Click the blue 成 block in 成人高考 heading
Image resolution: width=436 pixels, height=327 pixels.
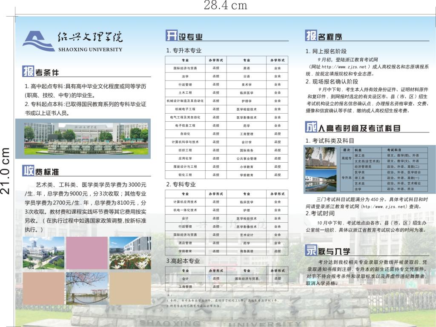(311, 127)
